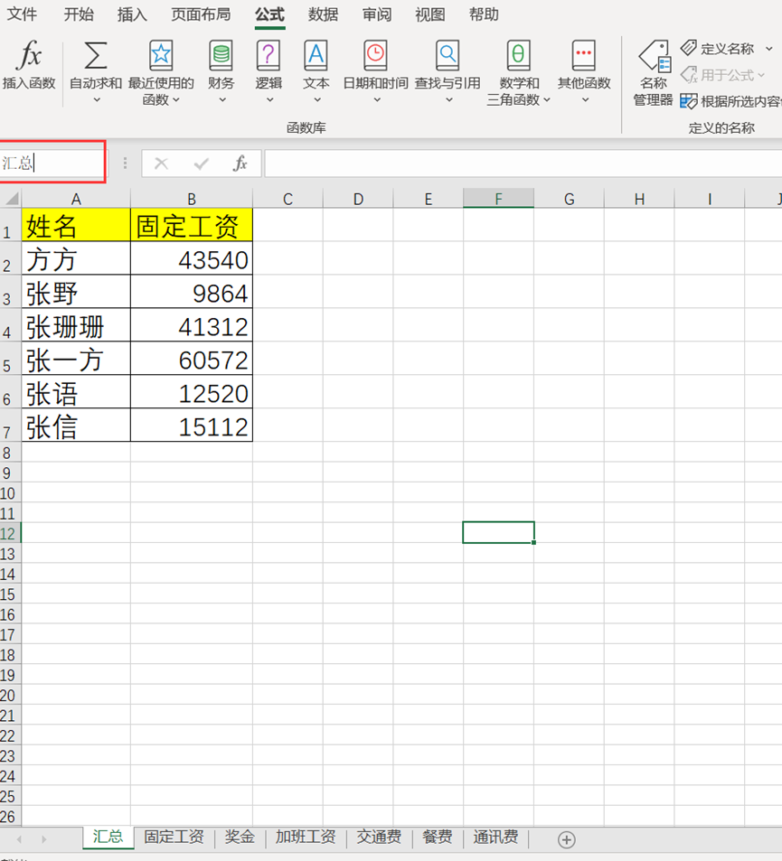The height and width of the screenshot is (861, 782).
Task: Switch to the 固定工资 sheet tab
Action: pos(174,837)
